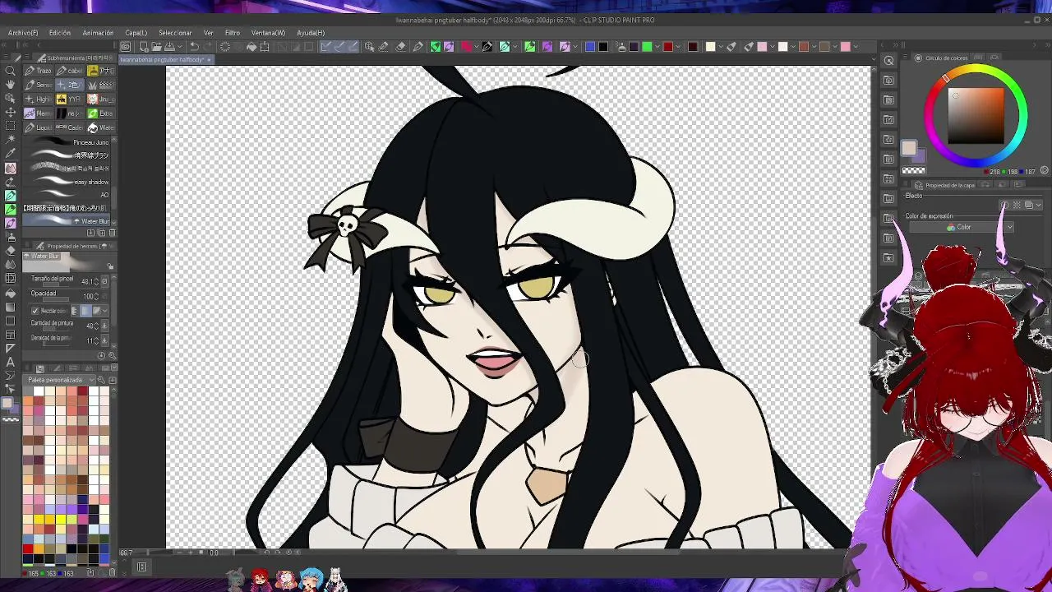Close the iwannabehai pngtuber halfbody tab
This screenshot has height=592, width=1052.
tap(209, 60)
